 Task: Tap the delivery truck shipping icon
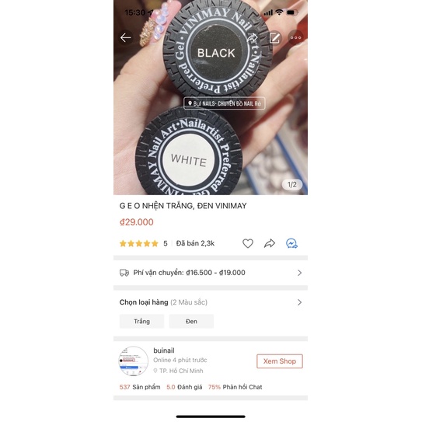coord(124,273)
